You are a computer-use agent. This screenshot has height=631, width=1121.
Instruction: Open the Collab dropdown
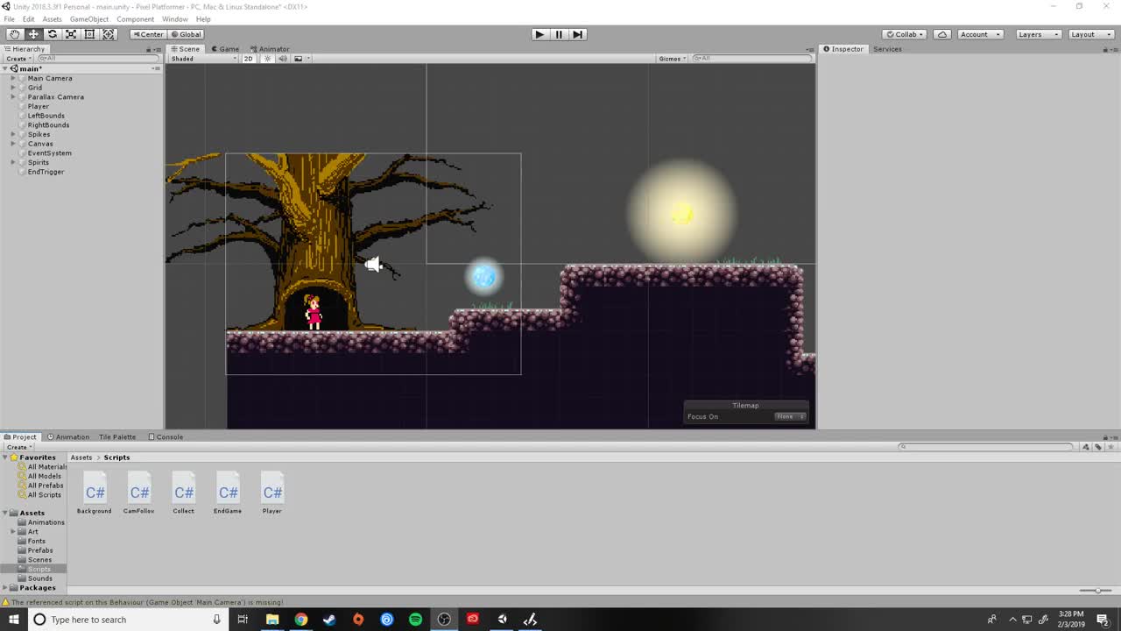[906, 34]
